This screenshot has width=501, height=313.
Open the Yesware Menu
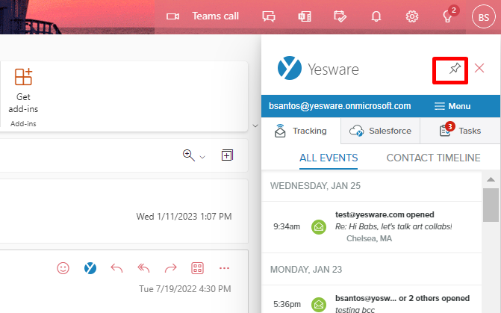pyautogui.click(x=452, y=106)
